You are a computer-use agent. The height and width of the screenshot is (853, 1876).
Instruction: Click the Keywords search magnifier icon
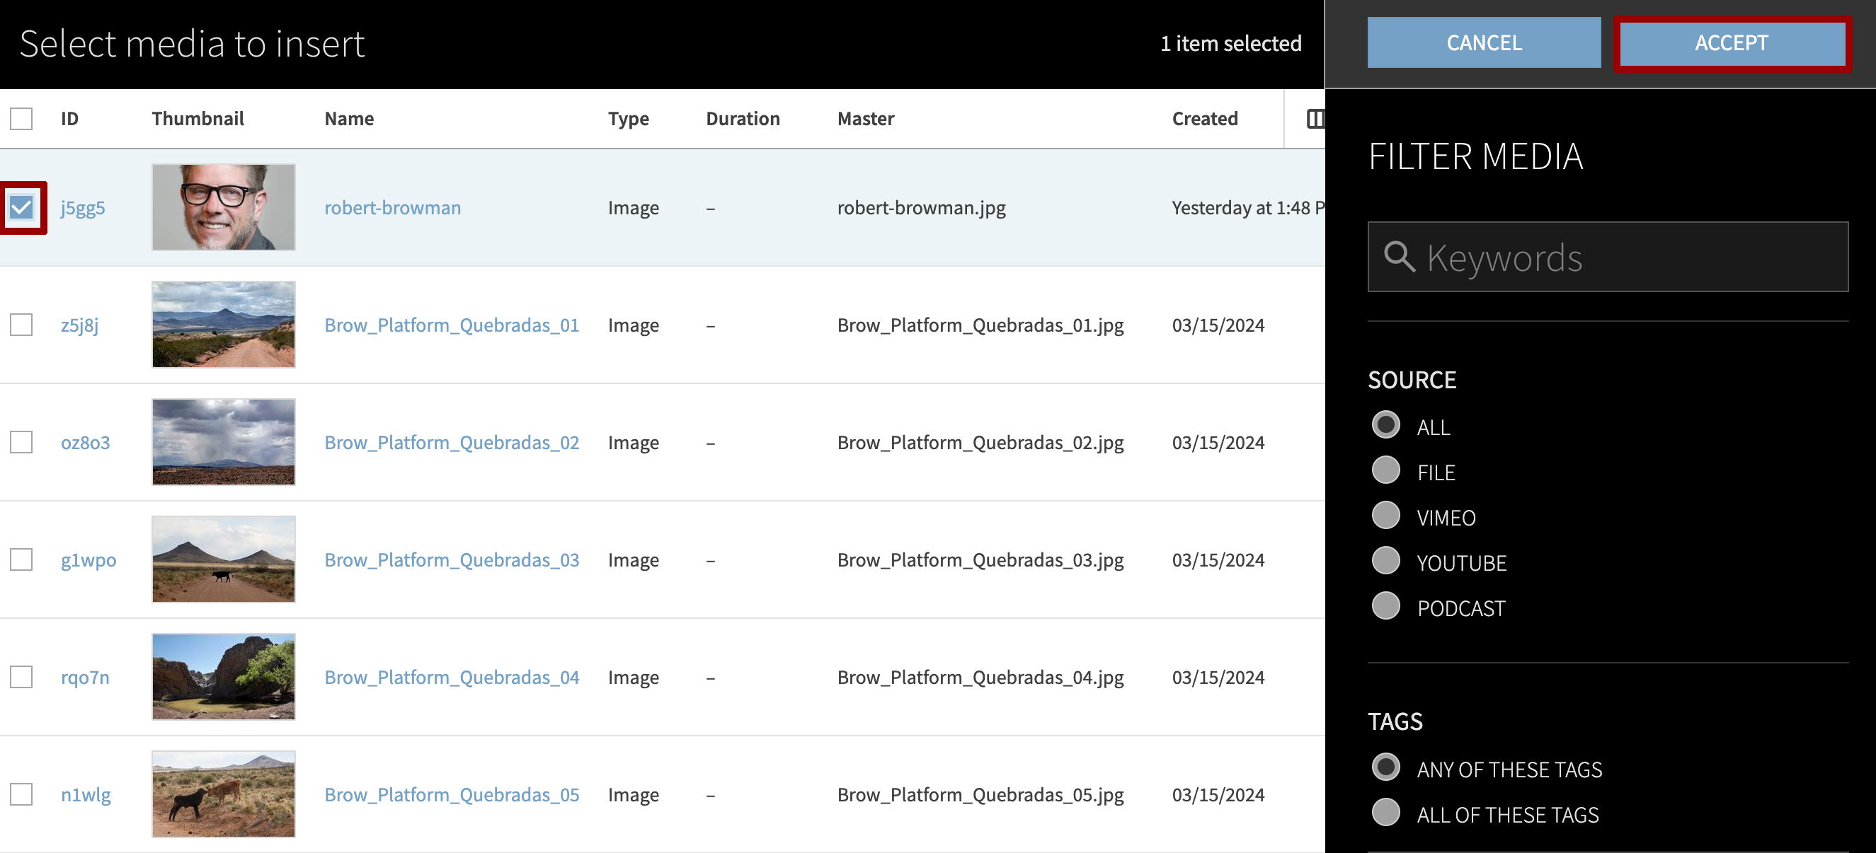[x=1399, y=257]
